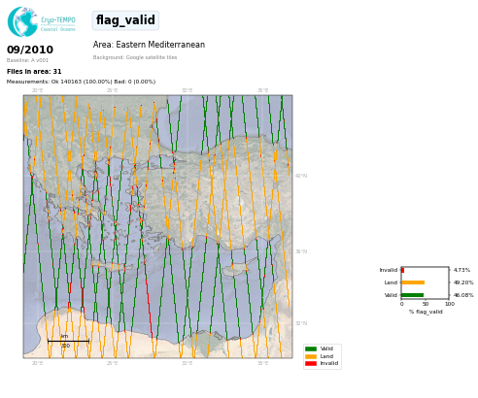
Task: Click the orange Land bar in chart
Action: click(413, 282)
